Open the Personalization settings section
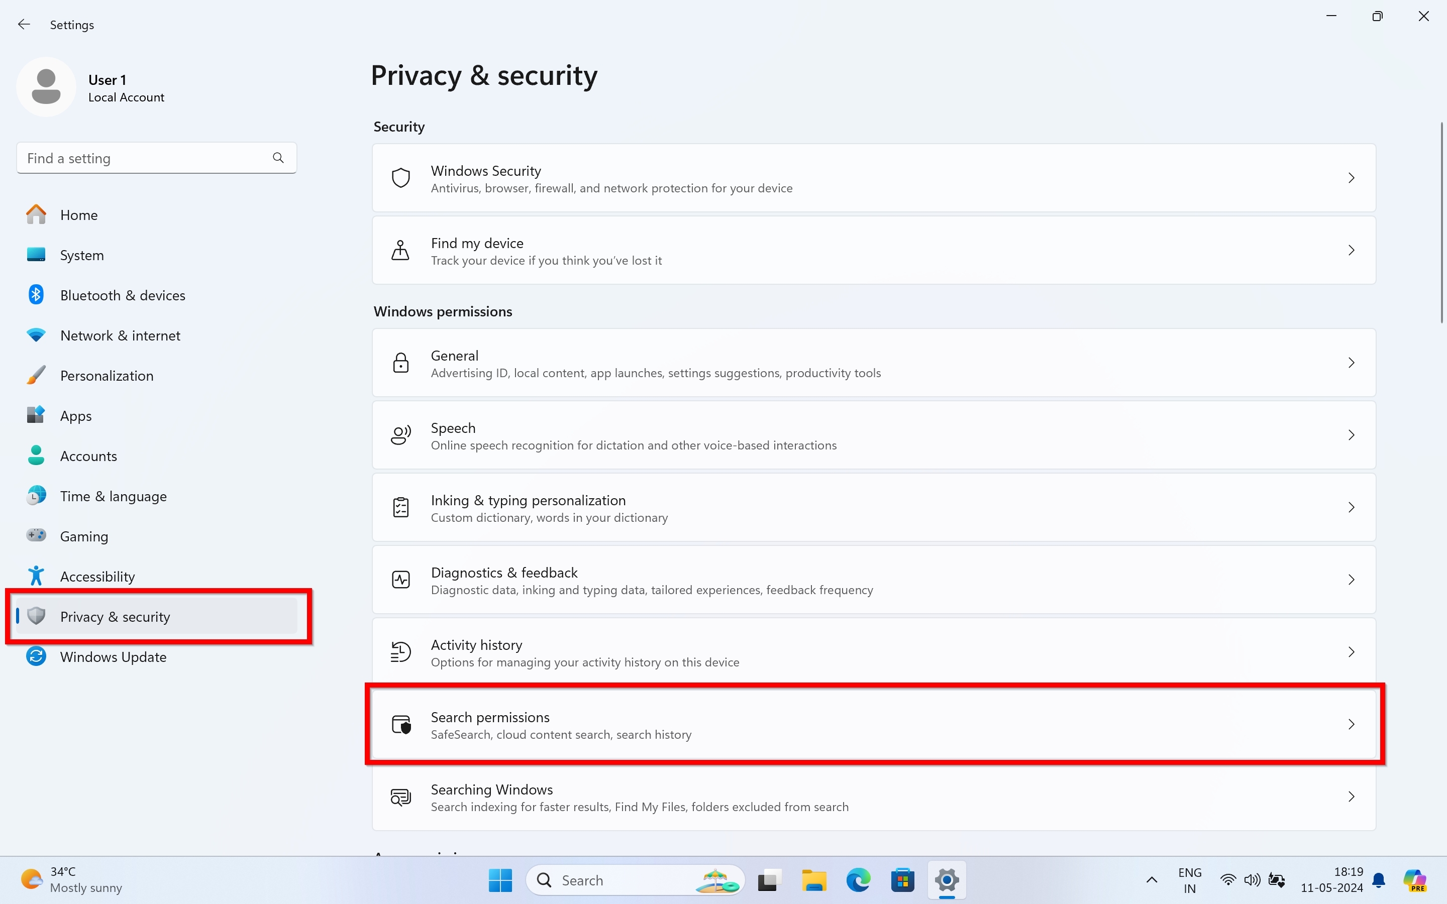The width and height of the screenshot is (1447, 904). [107, 376]
